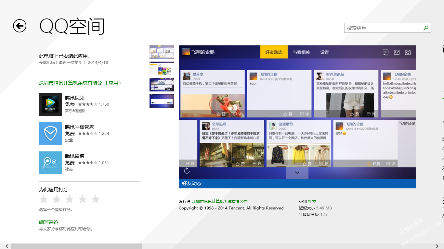Open the 腾讯视频 app icon

tap(50, 104)
